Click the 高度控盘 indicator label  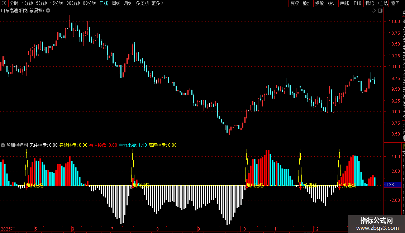coord(157,145)
